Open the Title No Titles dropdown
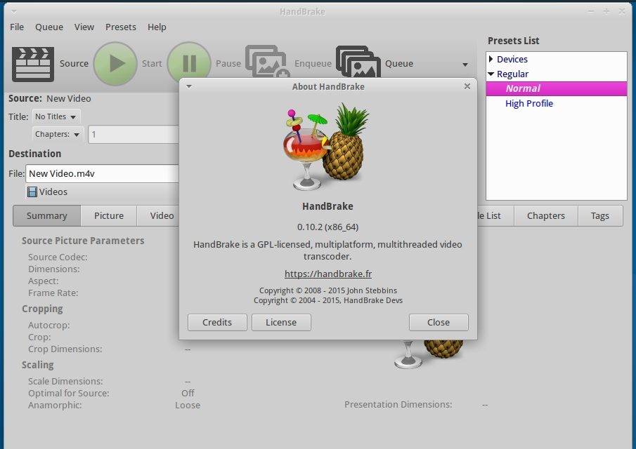The height and width of the screenshot is (449, 636). click(56, 116)
